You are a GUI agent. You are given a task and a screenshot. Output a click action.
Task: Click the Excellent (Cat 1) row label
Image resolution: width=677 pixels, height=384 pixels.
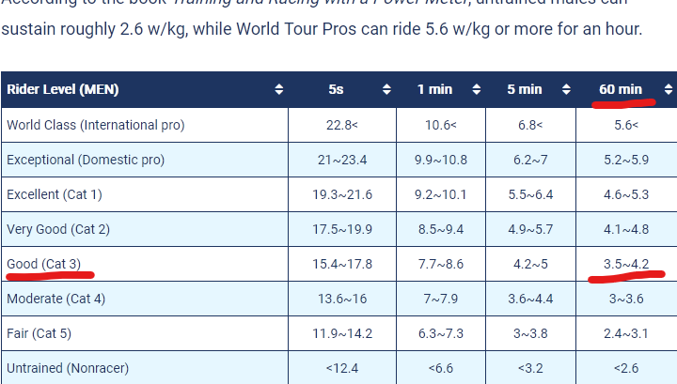tap(55, 194)
